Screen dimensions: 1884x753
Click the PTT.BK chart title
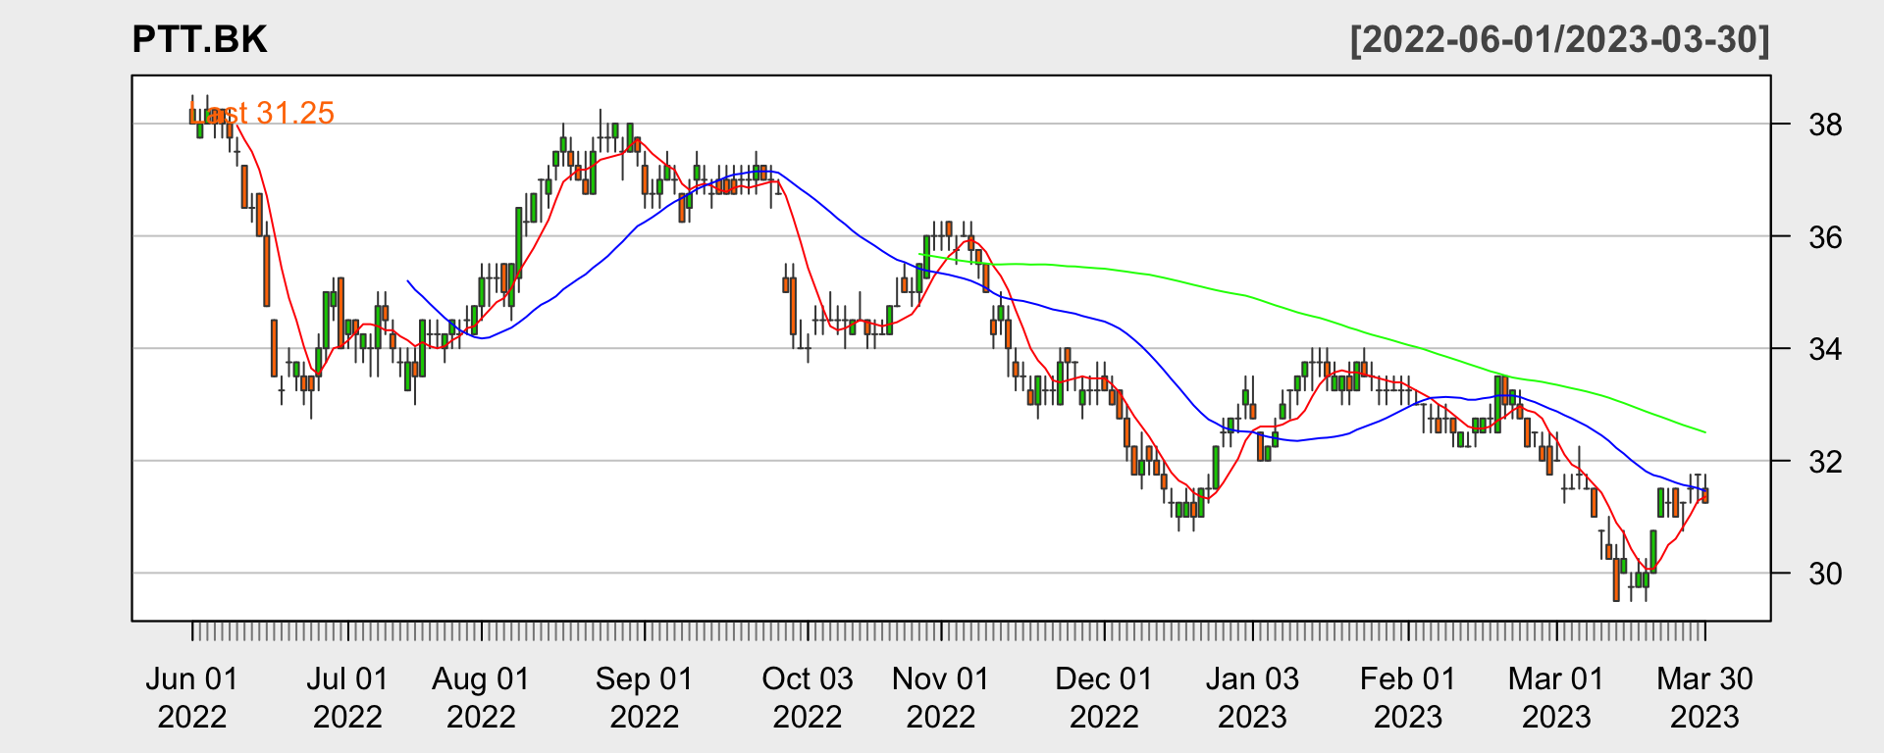(199, 40)
